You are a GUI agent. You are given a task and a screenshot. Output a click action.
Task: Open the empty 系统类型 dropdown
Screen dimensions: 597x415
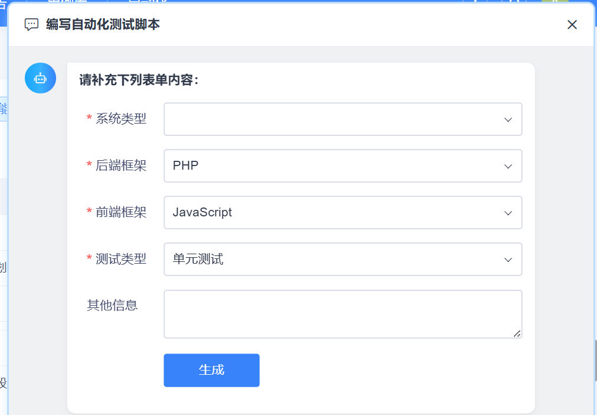tap(331, 119)
